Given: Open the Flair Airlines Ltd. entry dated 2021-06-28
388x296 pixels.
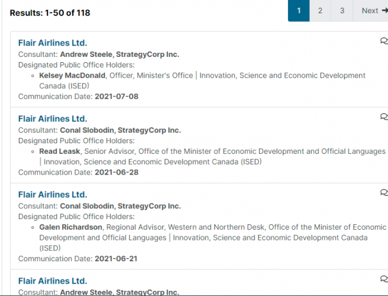Looking at the screenshot, I should pos(53,118).
